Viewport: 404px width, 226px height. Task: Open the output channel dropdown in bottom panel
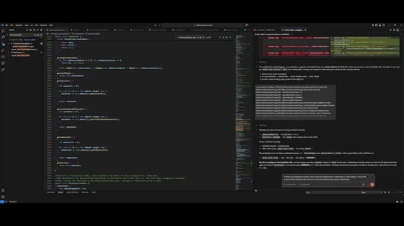[371, 192]
